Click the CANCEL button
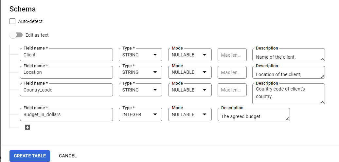Image resolution: width=339 pixels, height=162 pixels. pos(68,156)
